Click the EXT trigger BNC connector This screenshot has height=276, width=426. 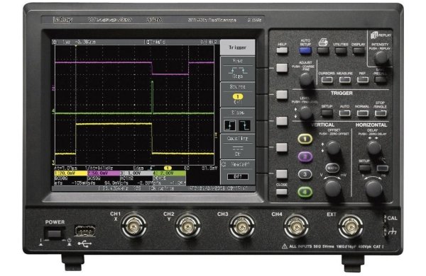coord(351,226)
